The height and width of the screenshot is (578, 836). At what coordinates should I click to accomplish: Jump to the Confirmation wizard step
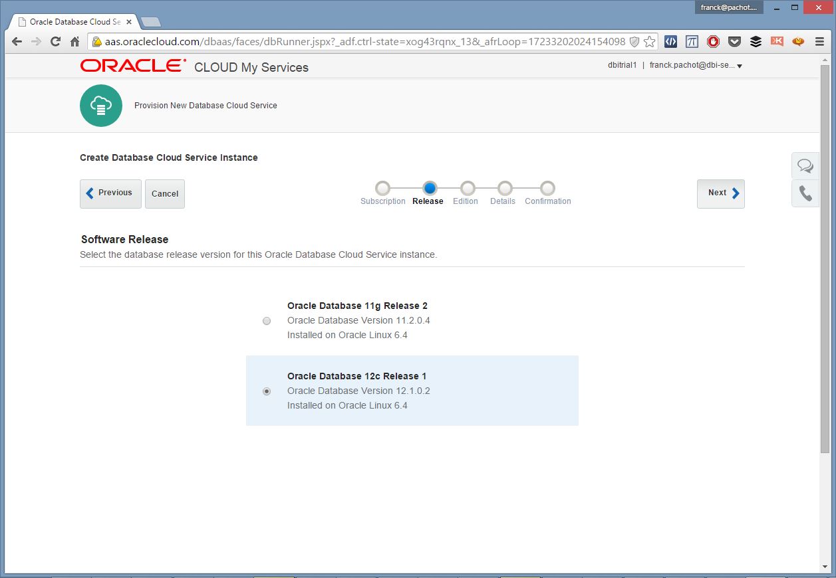click(547, 189)
